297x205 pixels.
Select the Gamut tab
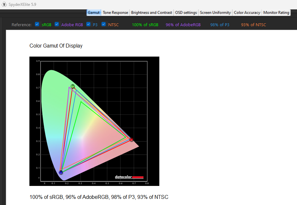(94, 13)
